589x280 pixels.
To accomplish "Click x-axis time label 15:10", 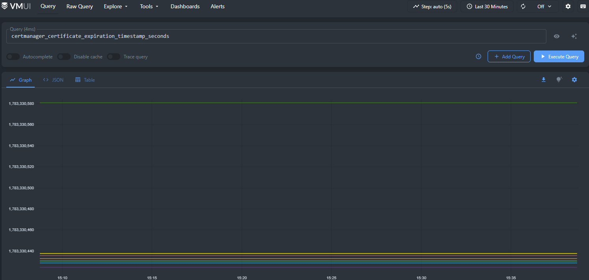I will click(x=62, y=278).
